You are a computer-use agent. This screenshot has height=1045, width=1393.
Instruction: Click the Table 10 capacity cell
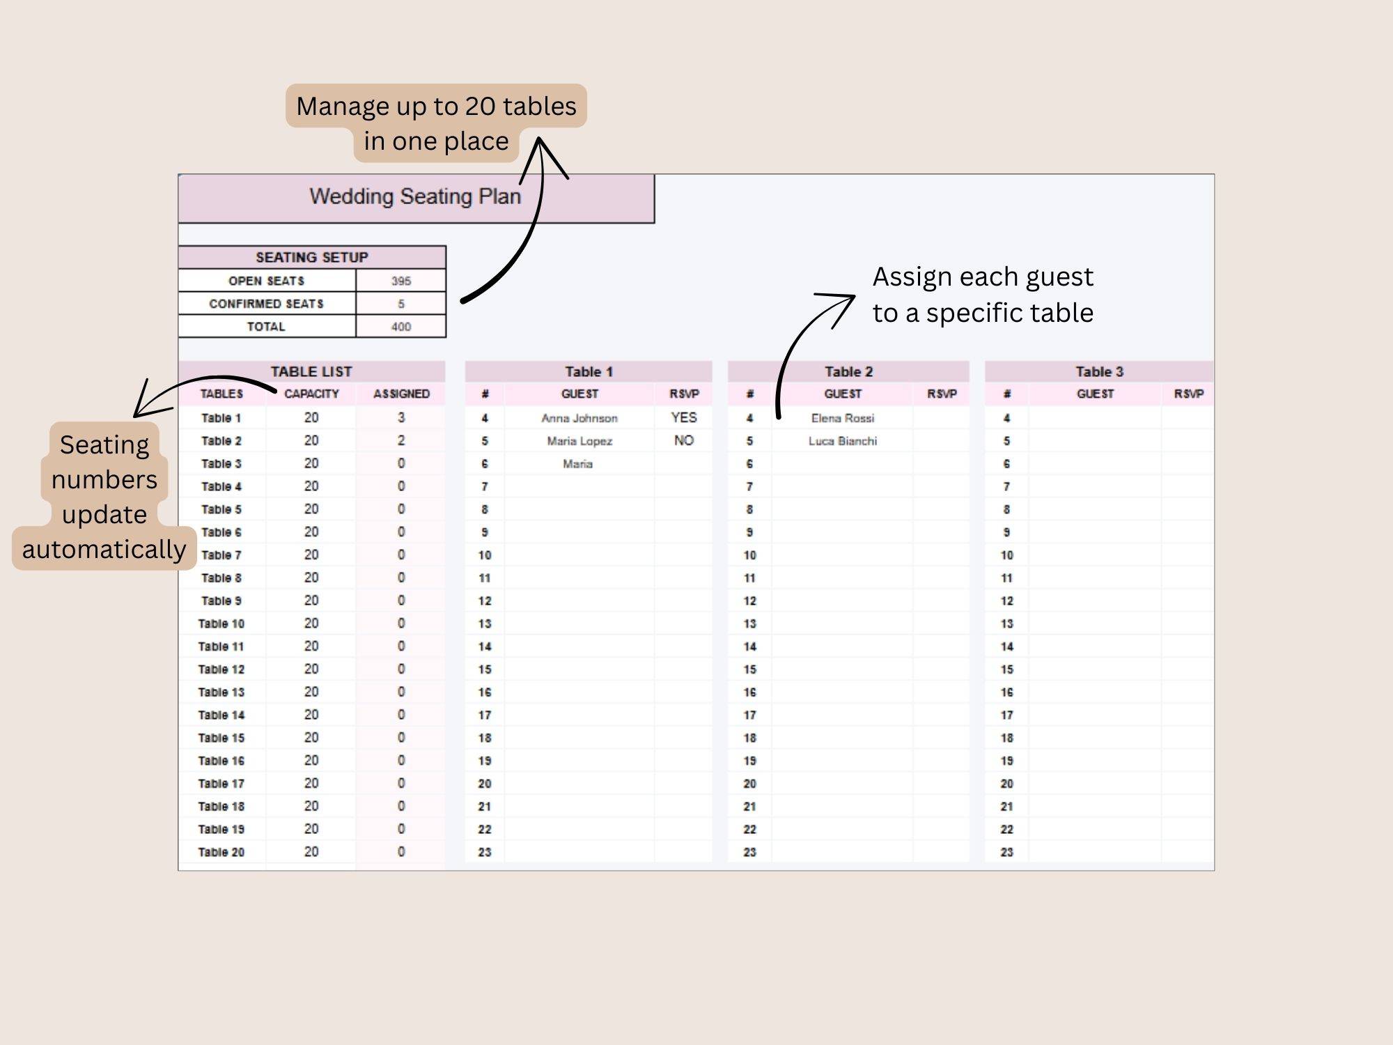click(311, 624)
